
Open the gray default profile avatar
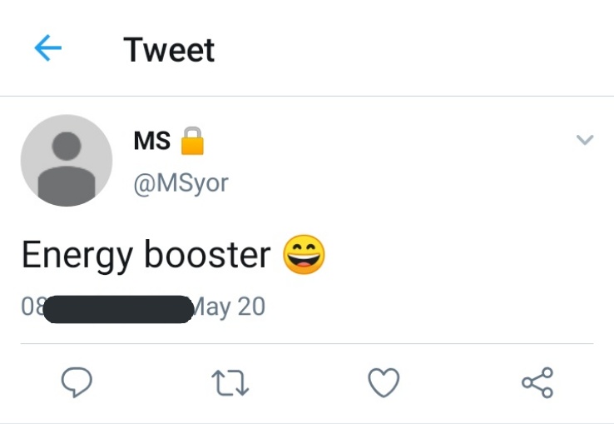pos(67,161)
